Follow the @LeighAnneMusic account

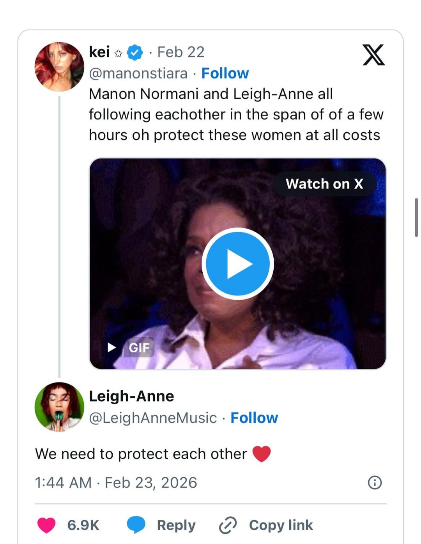pos(254,418)
